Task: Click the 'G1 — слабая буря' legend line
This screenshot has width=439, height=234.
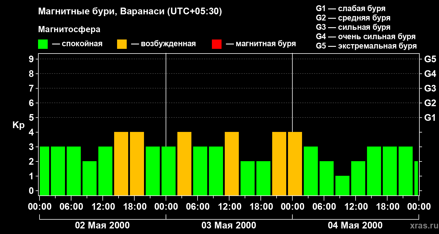Action: point(351,8)
